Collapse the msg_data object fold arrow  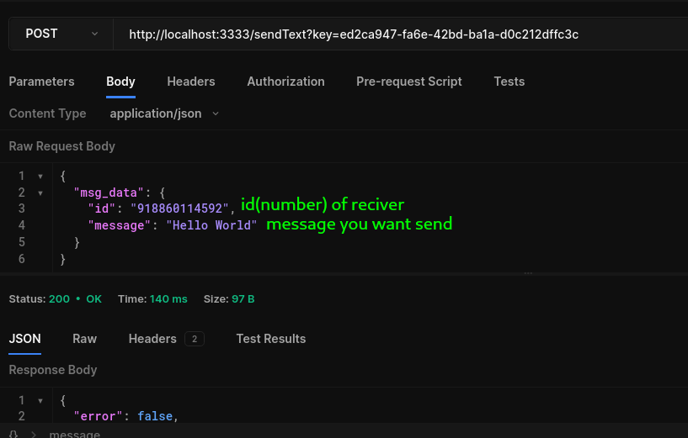coord(40,193)
